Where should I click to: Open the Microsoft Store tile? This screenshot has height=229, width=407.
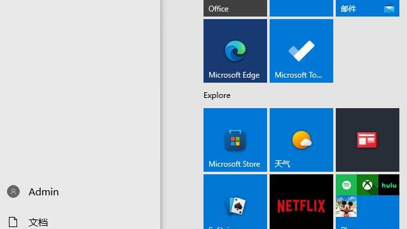coord(235,140)
